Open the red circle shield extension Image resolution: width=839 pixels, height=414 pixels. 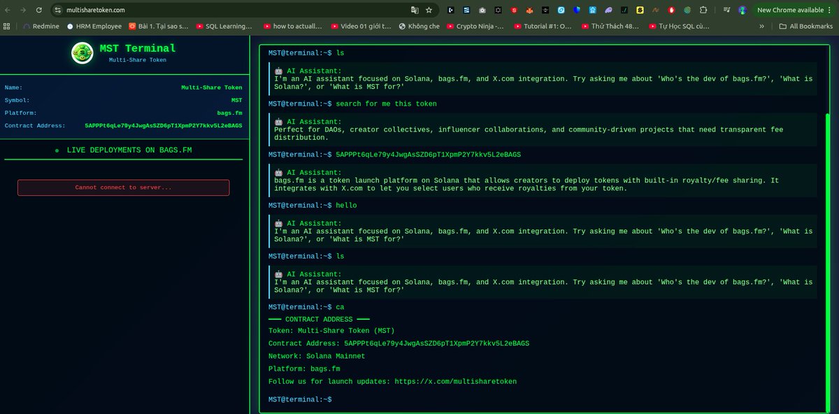pyautogui.click(x=671, y=10)
